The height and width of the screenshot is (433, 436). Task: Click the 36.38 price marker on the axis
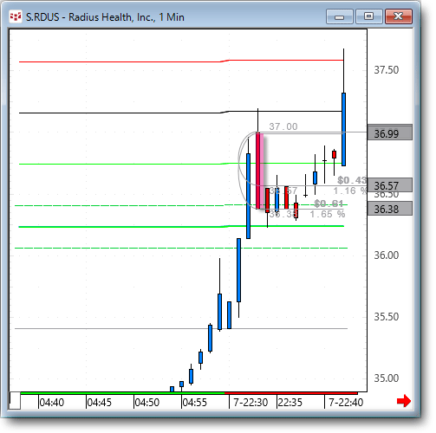point(390,209)
